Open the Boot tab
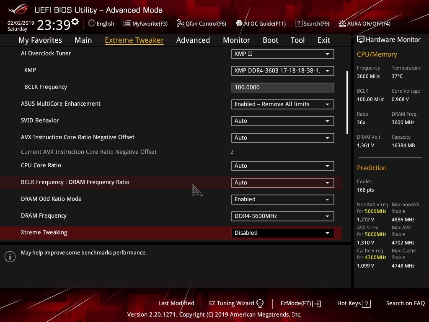The width and height of the screenshot is (429, 322). pyautogui.click(x=270, y=40)
